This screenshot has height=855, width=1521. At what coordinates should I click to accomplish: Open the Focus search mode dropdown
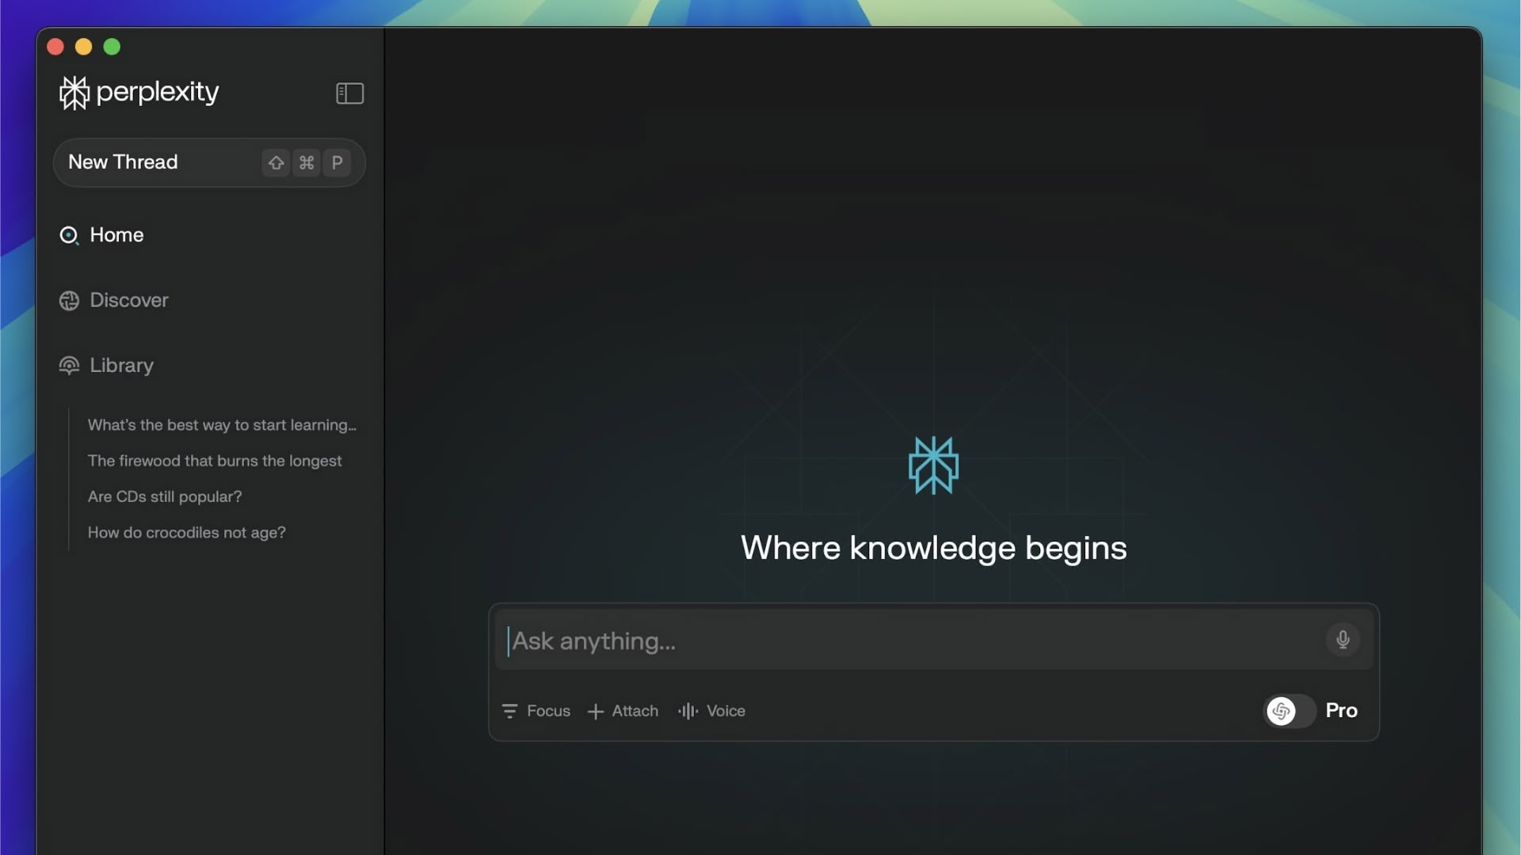[x=536, y=711]
